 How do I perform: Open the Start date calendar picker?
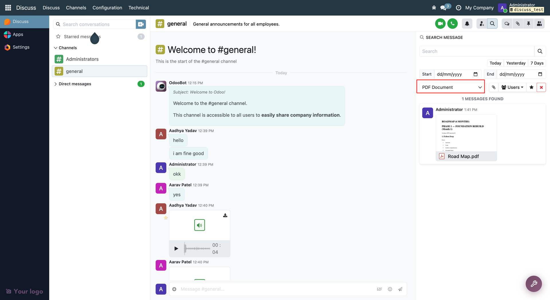(476, 74)
